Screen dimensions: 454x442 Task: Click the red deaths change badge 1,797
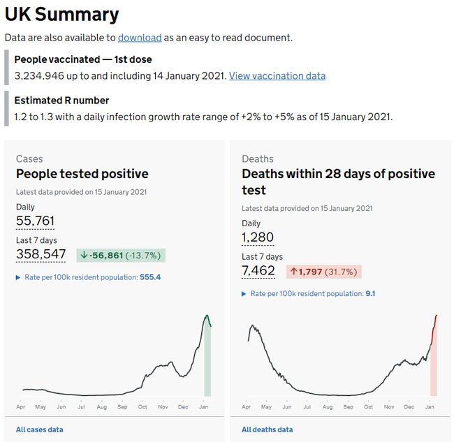[x=322, y=272]
